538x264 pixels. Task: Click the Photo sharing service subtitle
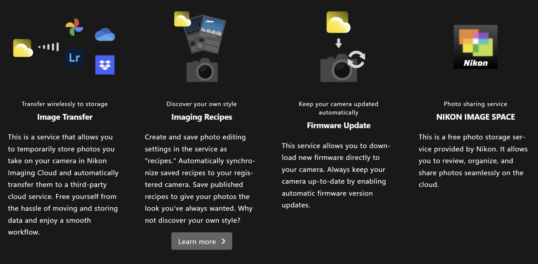coord(476,104)
